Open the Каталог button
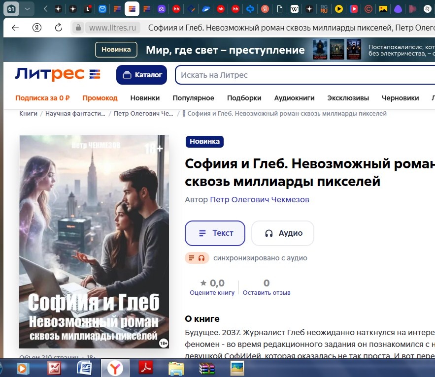Screen dimensions: 435x377 tap(141, 75)
